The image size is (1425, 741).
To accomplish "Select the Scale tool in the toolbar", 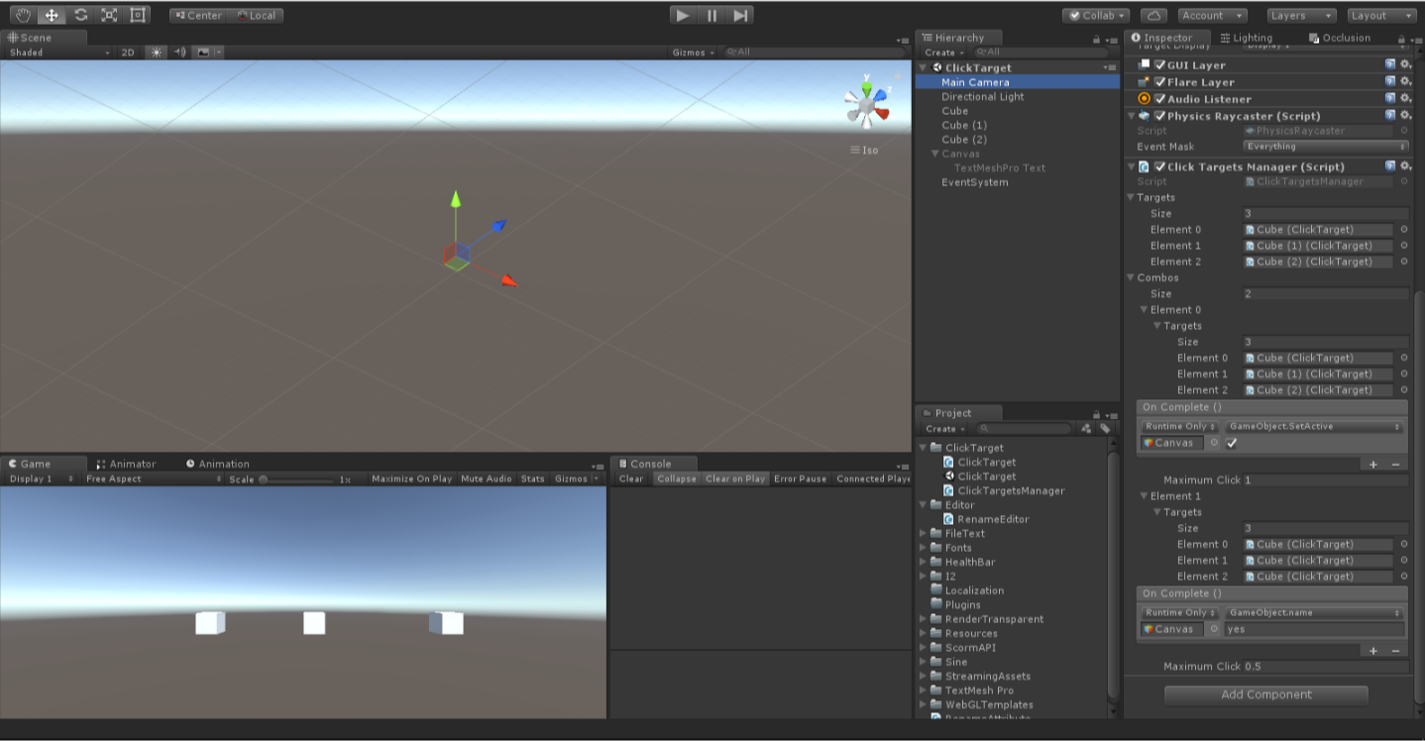I will (109, 15).
